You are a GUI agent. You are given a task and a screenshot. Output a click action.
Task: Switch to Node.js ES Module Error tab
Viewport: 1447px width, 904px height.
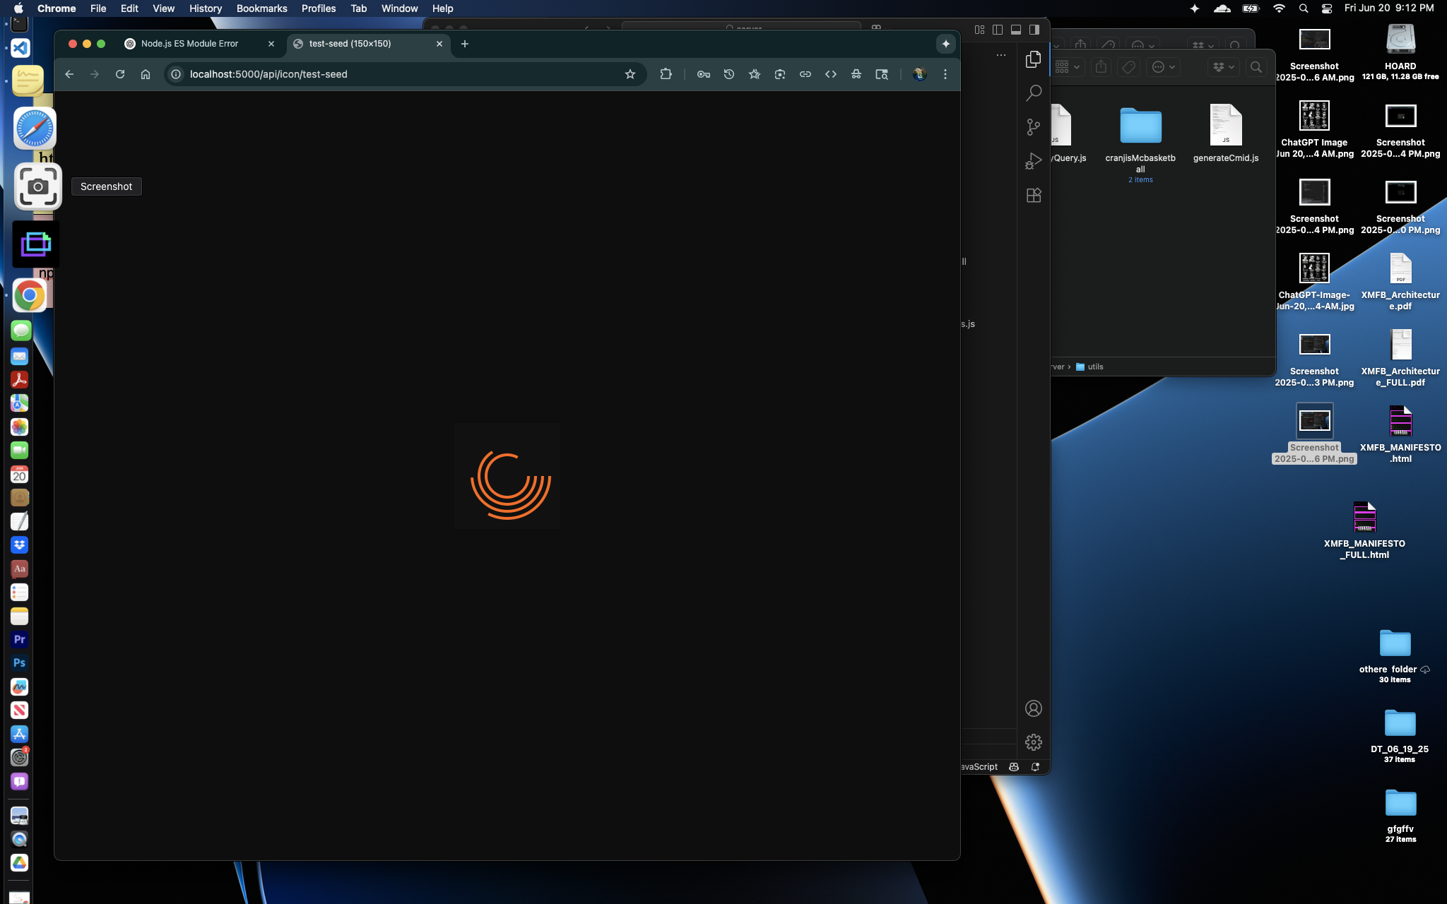click(x=189, y=44)
